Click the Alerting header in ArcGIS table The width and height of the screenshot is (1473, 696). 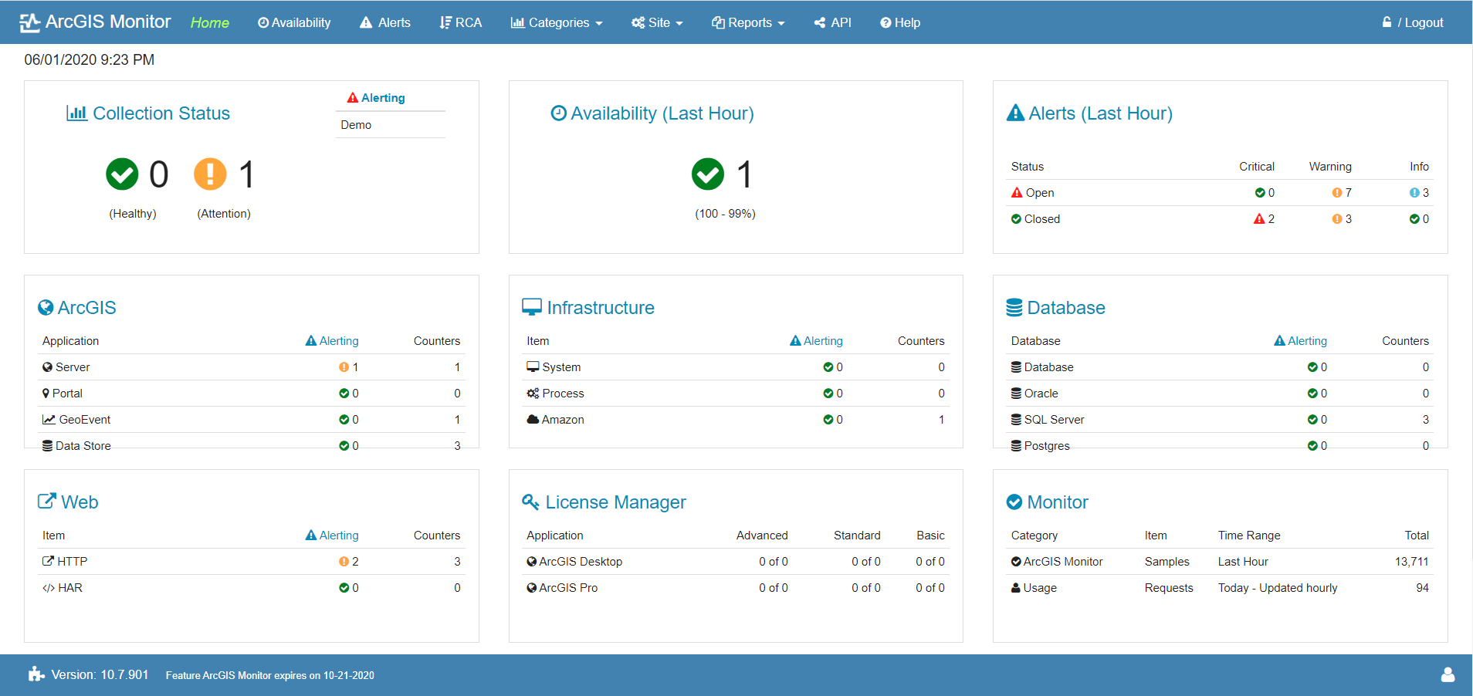[332, 341]
